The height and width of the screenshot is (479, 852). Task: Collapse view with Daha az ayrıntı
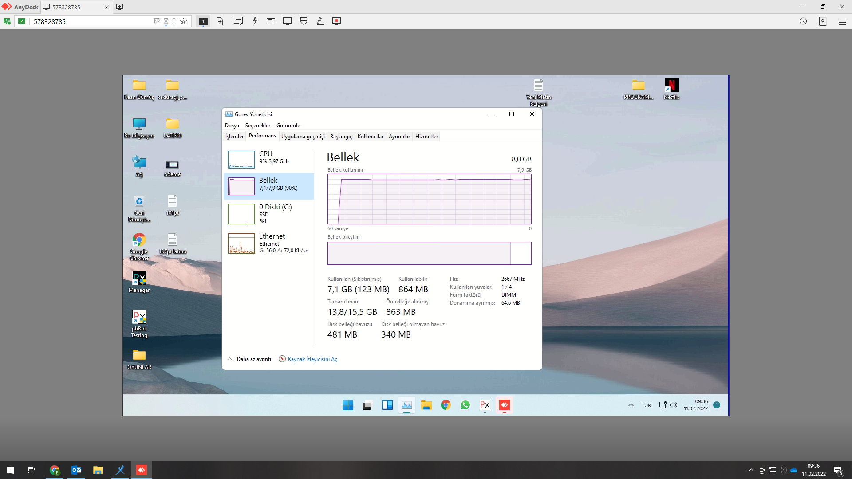point(249,359)
